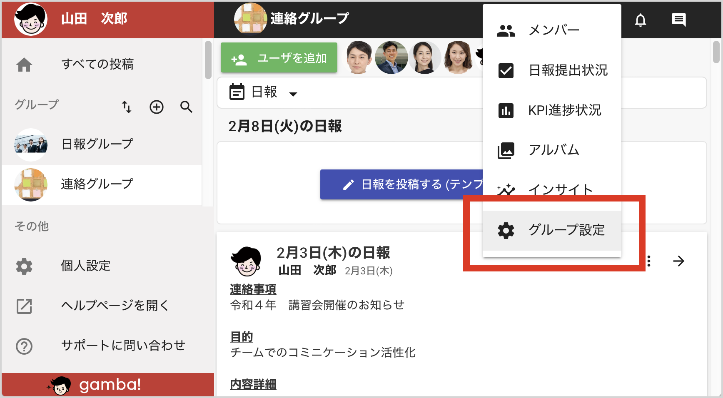Click the sort groups arrows icon

(127, 107)
